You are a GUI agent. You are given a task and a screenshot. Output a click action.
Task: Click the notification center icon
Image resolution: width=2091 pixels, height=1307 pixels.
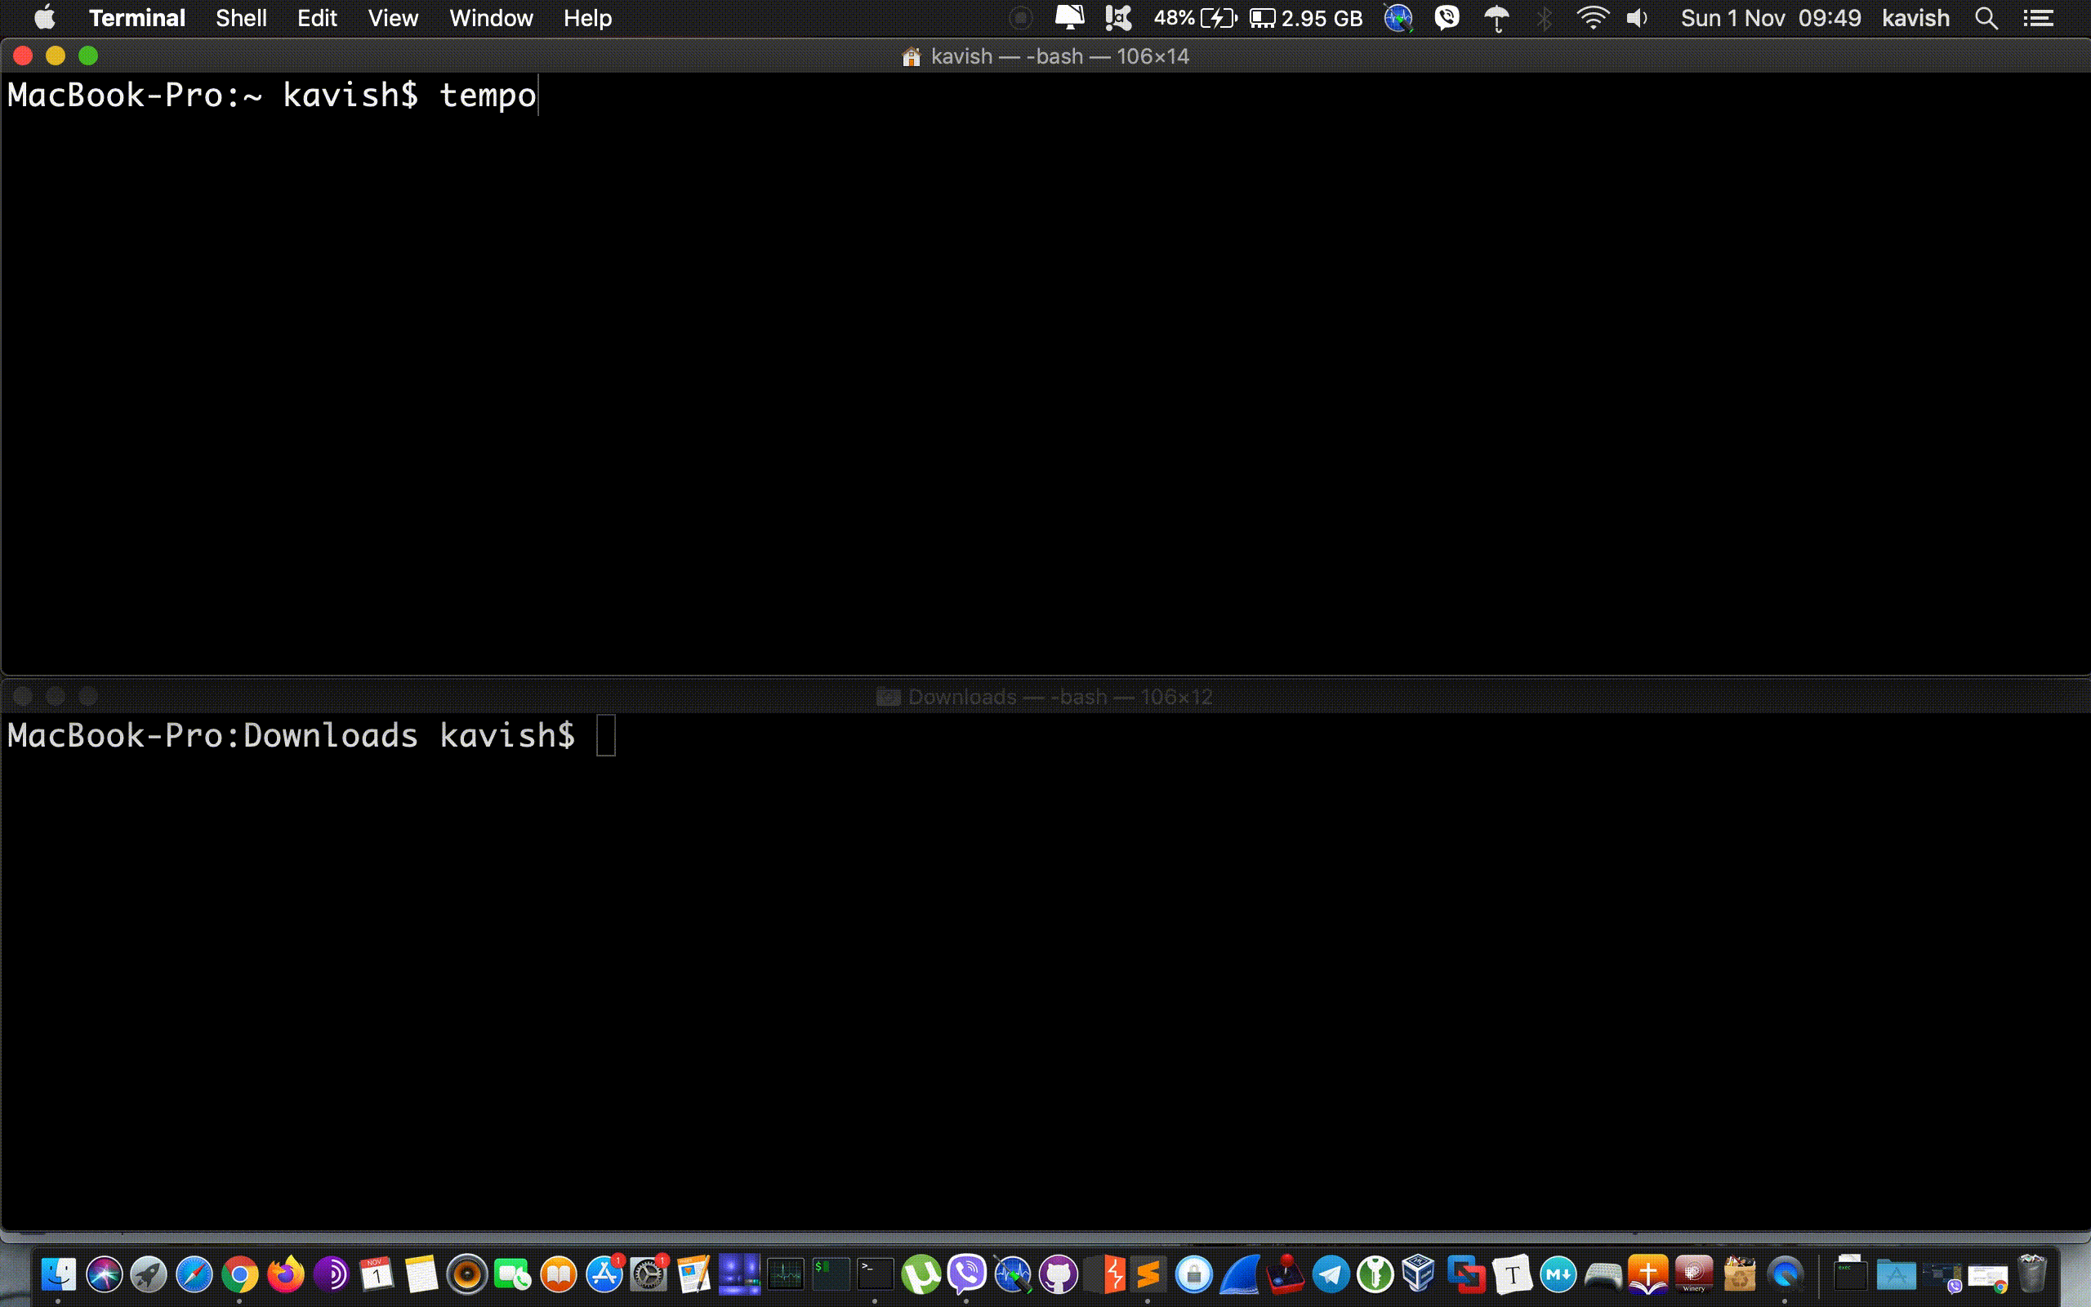point(2041,18)
